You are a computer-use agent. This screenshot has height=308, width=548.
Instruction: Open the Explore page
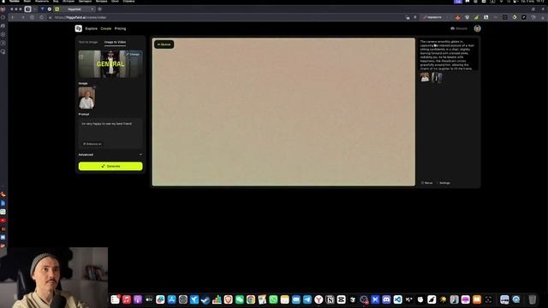pyautogui.click(x=92, y=28)
